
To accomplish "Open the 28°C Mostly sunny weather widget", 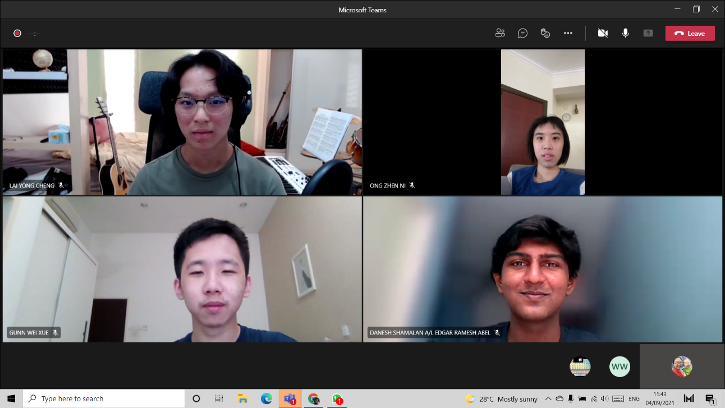I will pos(502,399).
